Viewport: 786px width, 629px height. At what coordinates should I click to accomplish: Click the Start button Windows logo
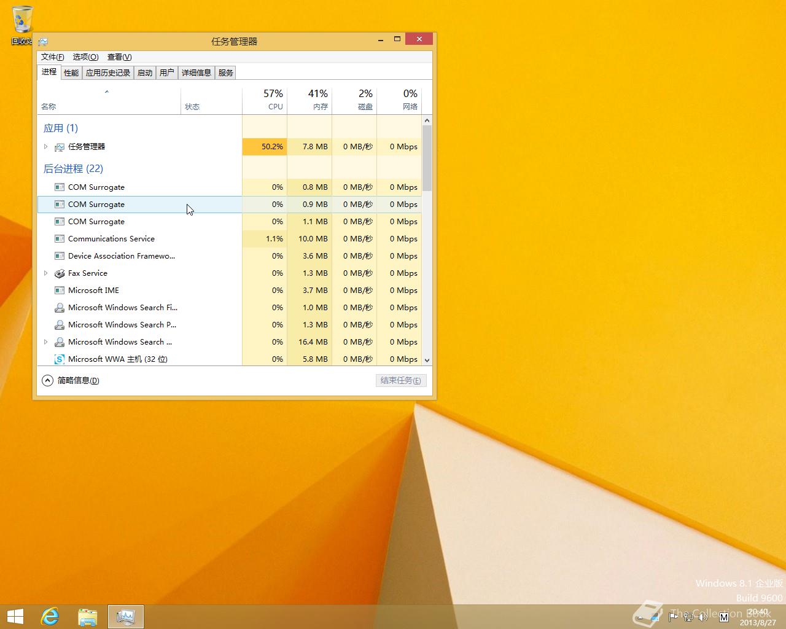15,616
